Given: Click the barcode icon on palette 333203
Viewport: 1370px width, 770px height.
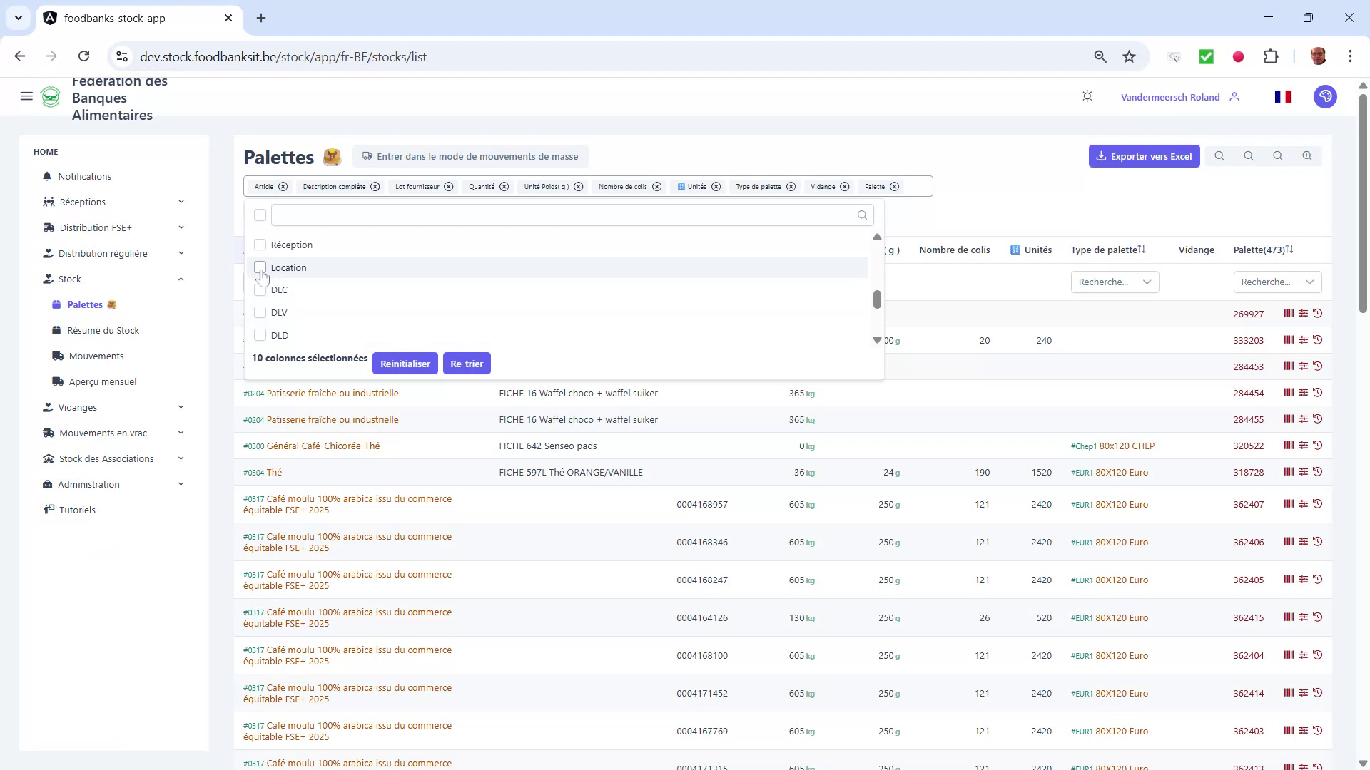Looking at the screenshot, I should click(1289, 340).
